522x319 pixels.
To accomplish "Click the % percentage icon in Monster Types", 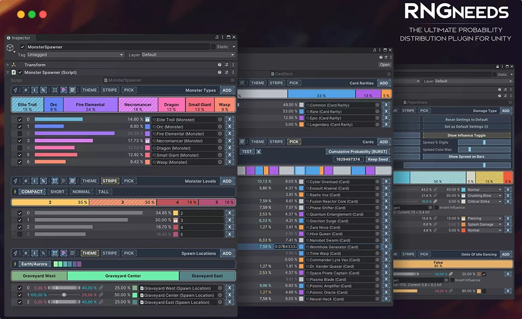I will click(43, 90).
